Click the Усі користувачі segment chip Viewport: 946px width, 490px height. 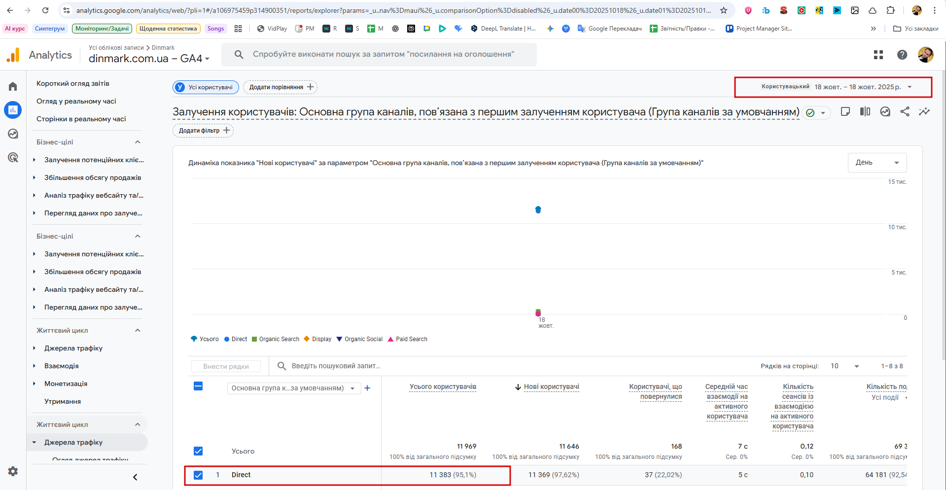pyautogui.click(x=206, y=87)
